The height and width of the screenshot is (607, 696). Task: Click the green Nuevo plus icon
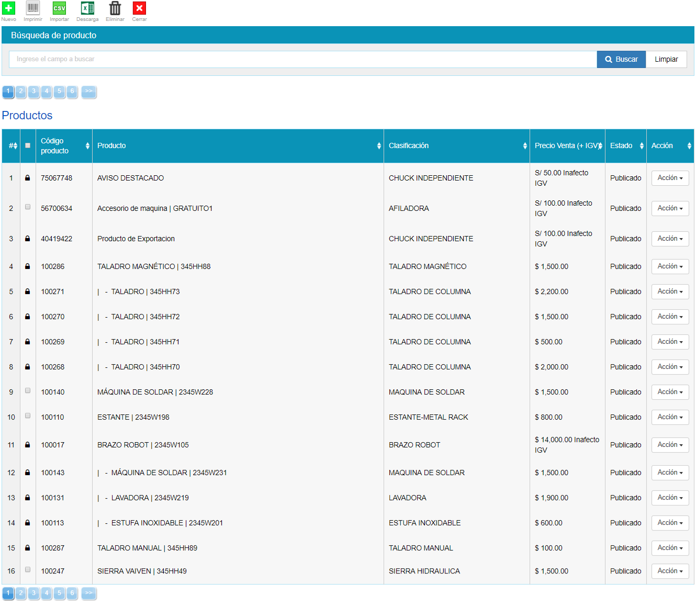pyautogui.click(x=8, y=8)
